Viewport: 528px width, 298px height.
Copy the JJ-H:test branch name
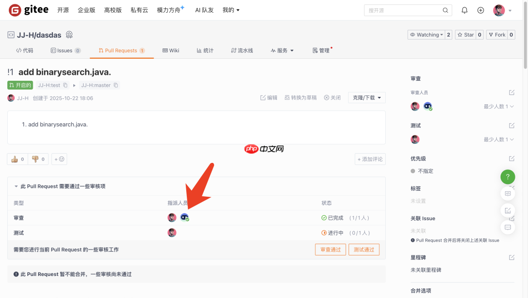[x=65, y=85]
